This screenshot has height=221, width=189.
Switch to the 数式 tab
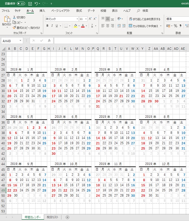[x=79, y=11]
